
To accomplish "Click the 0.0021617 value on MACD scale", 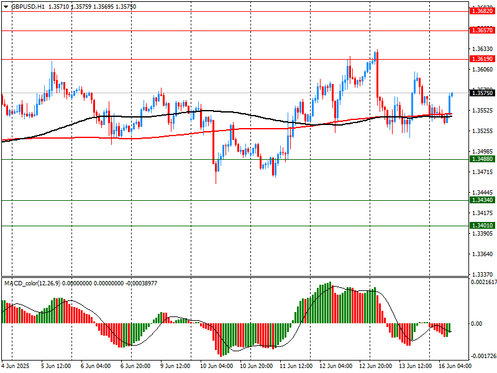I will click(483, 282).
